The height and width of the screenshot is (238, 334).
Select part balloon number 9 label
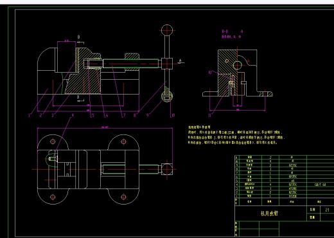point(148,115)
